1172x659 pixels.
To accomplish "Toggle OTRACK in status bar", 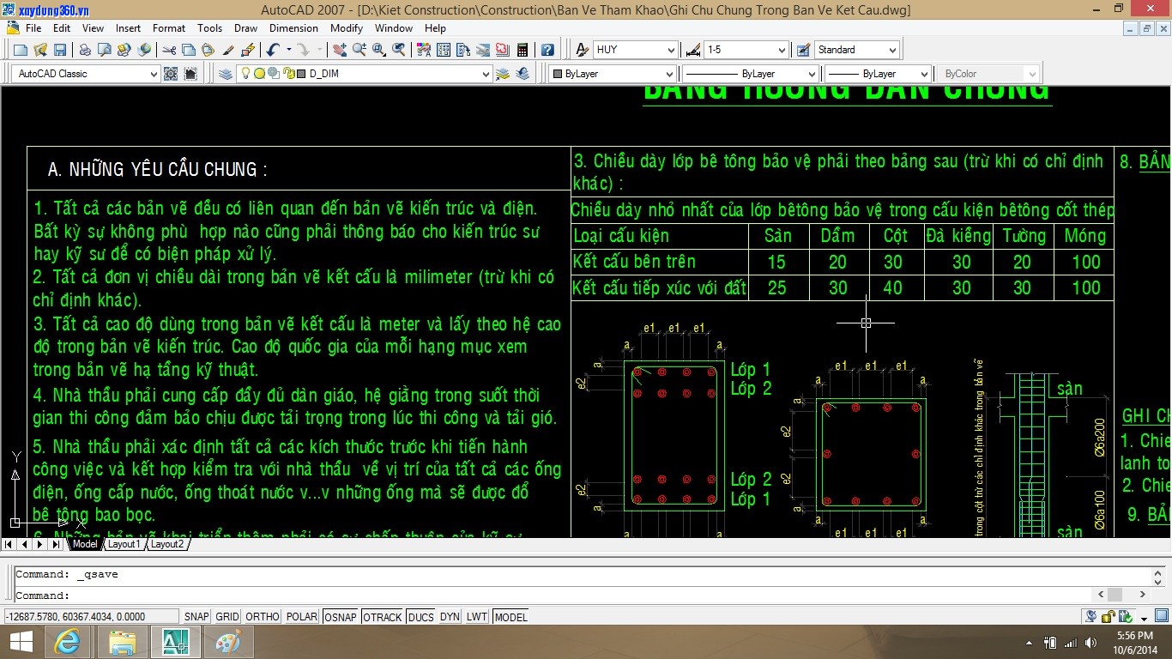I will pyautogui.click(x=383, y=616).
